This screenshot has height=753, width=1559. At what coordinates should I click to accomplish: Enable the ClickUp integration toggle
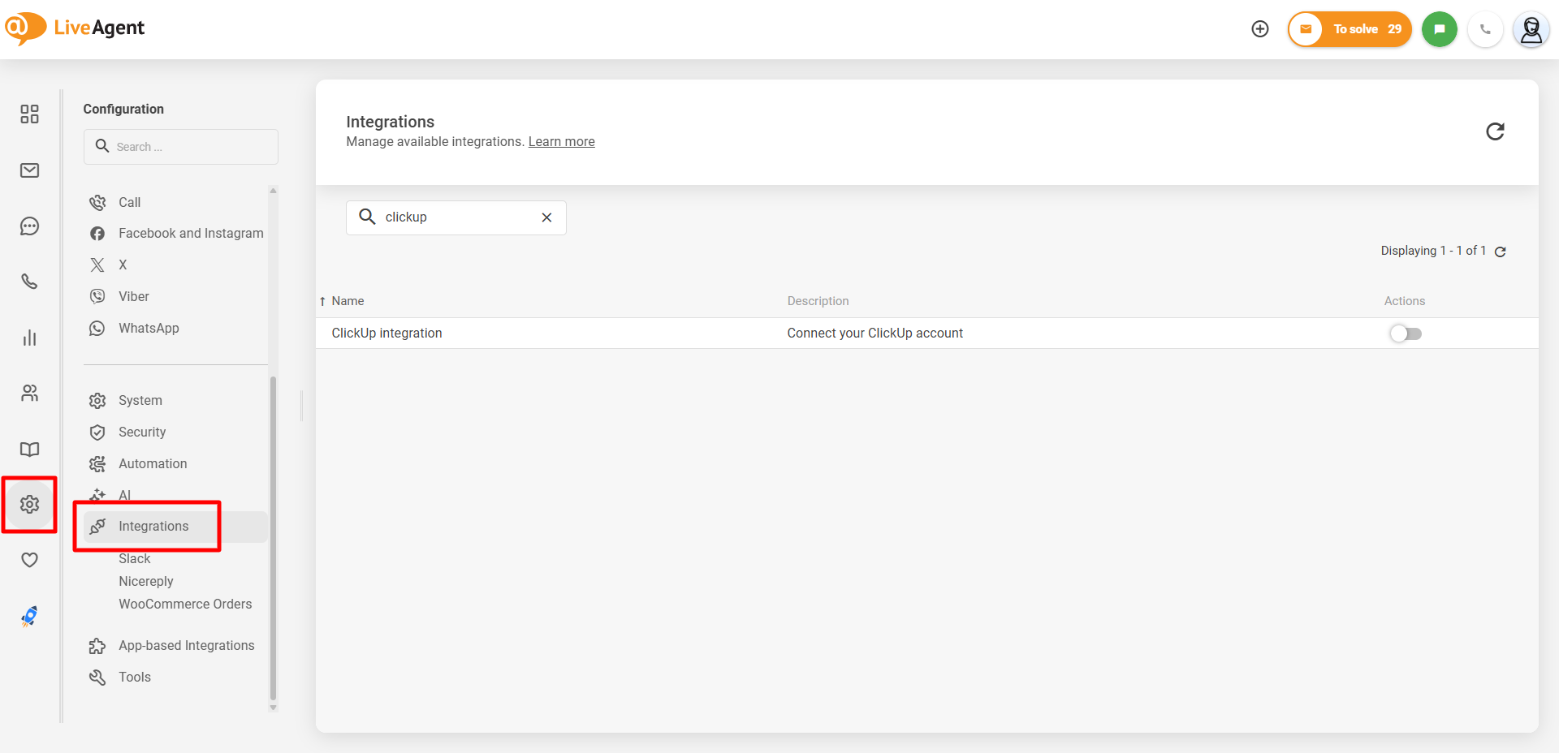(1405, 333)
